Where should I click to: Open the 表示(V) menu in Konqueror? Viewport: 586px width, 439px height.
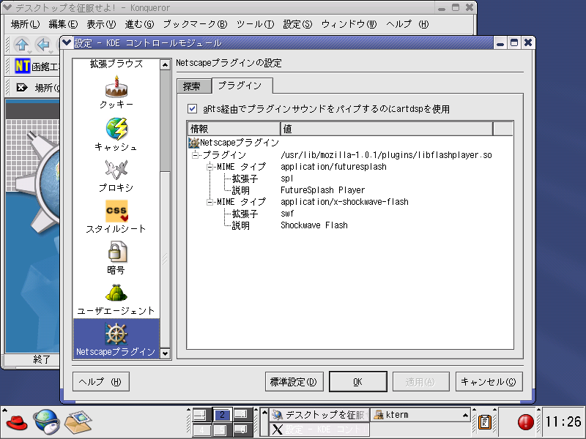(101, 24)
